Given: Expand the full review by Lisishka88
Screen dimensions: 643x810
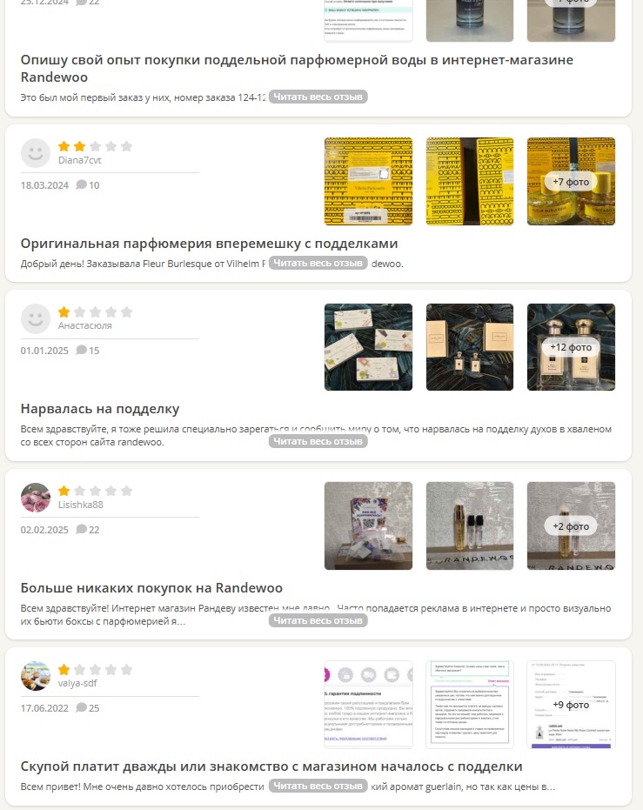Looking at the screenshot, I should 318,620.
